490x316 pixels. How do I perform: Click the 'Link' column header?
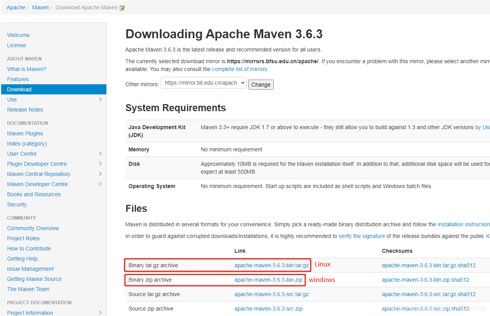pyautogui.click(x=240, y=251)
